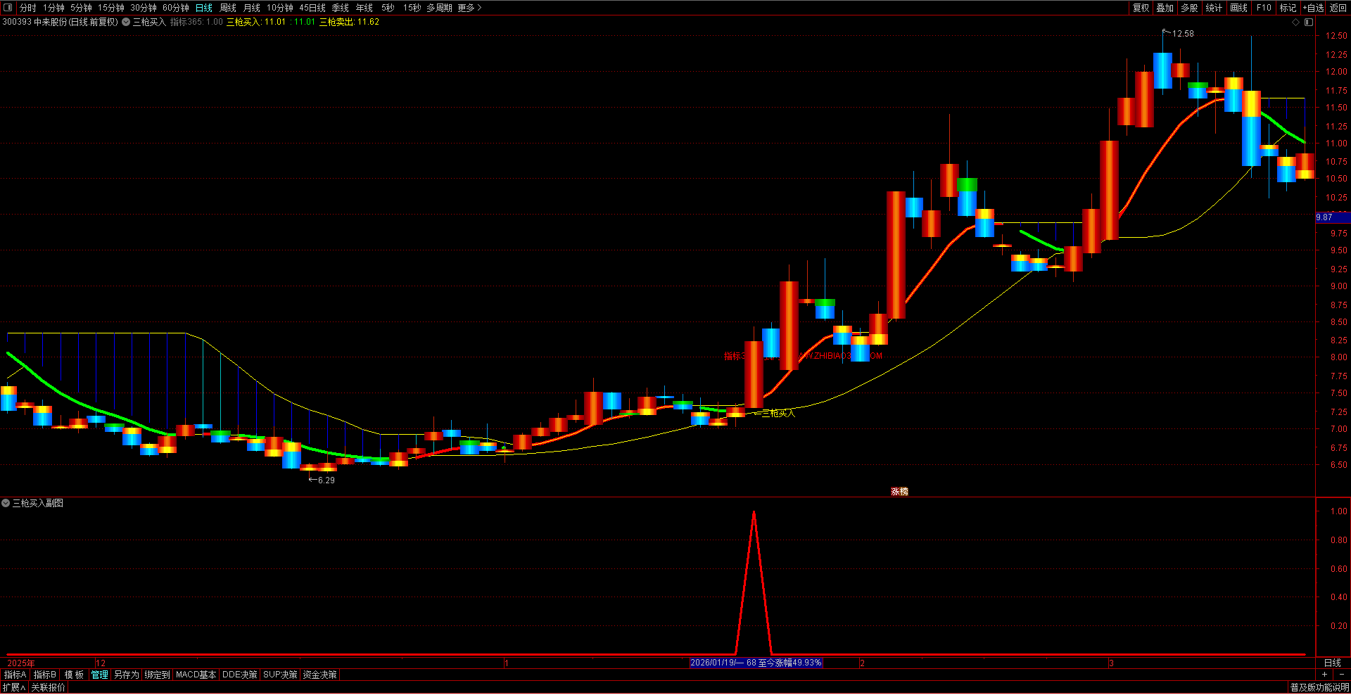1351x695 pixels.
Task: Click the 2026/01/19 date info label
Action: [756, 663]
